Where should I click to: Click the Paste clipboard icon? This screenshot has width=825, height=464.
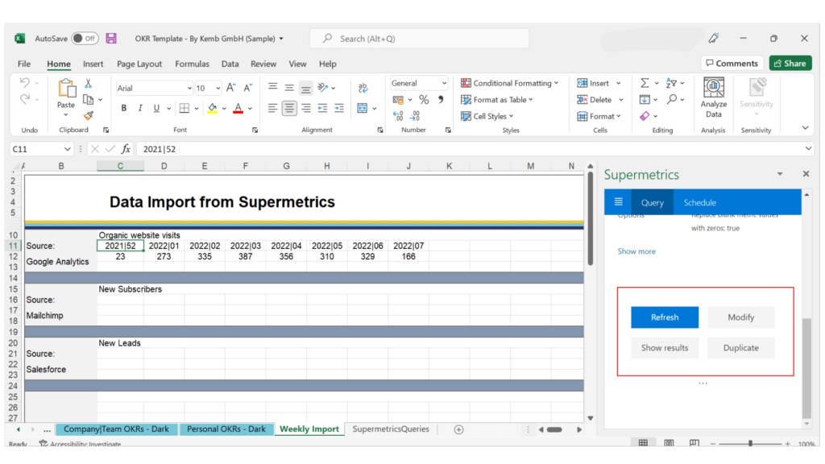pyautogui.click(x=66, y=88)
